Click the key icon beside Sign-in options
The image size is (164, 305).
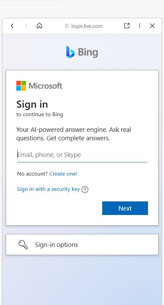(x=23, y=245)
